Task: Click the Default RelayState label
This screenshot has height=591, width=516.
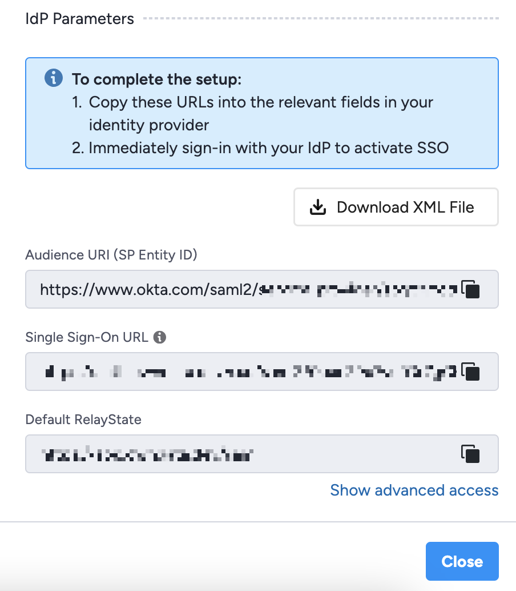Action: 83,420
